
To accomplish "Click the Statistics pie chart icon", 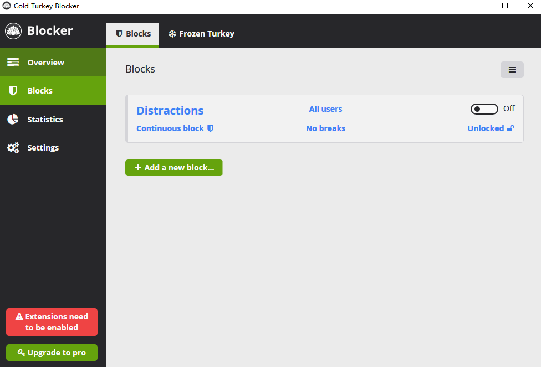I will click(13, 120).
